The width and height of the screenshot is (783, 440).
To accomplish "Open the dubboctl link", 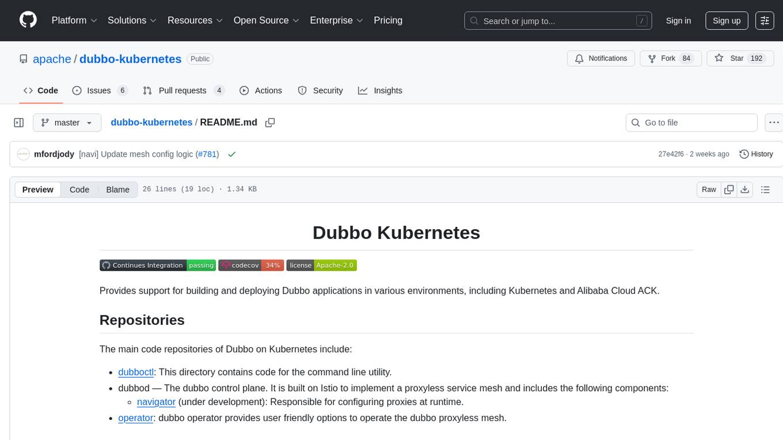I will [x=136, y=372].
